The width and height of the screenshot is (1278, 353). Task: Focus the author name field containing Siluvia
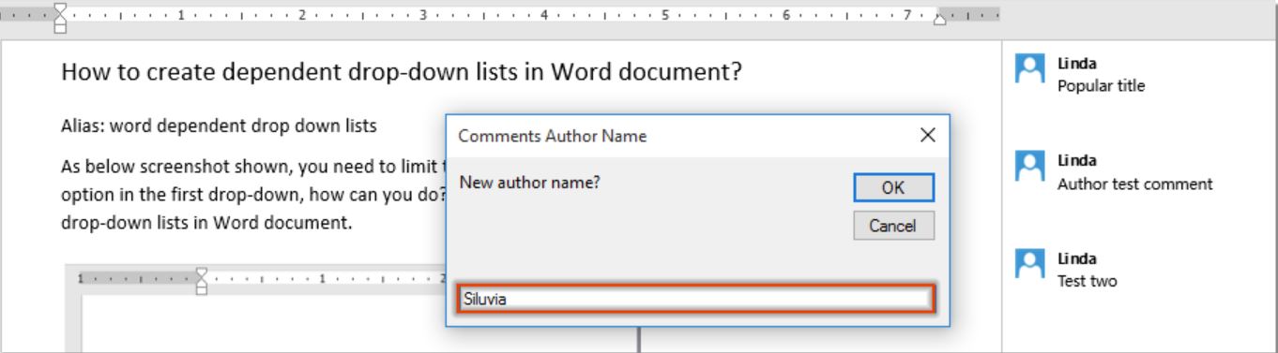coord(695,299)
